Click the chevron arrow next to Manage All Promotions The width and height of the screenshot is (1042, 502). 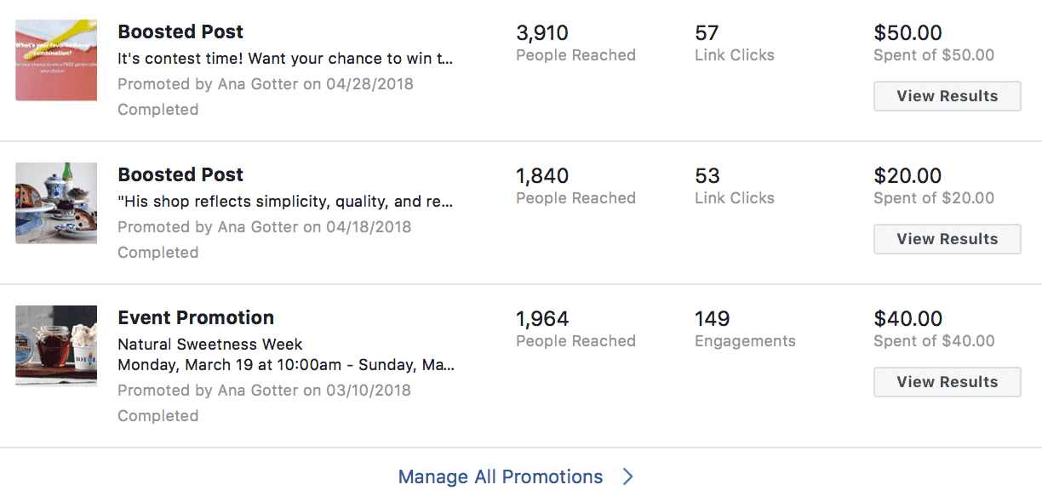(627, 476)
